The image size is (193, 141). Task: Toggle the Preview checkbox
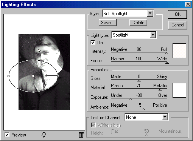pos(7,135)
